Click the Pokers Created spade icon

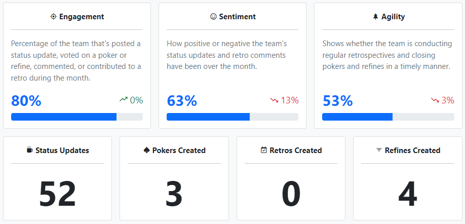pyautogui.click(x=147, y=150)
